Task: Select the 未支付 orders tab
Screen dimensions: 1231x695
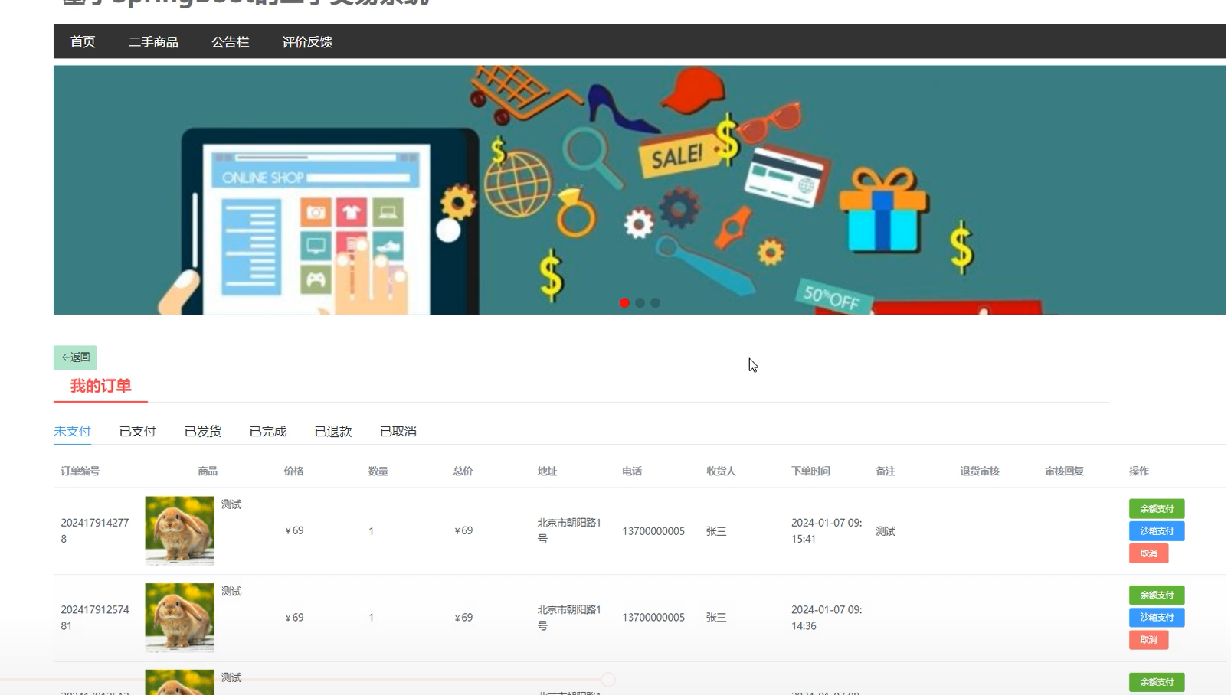Action: [72, 432]
